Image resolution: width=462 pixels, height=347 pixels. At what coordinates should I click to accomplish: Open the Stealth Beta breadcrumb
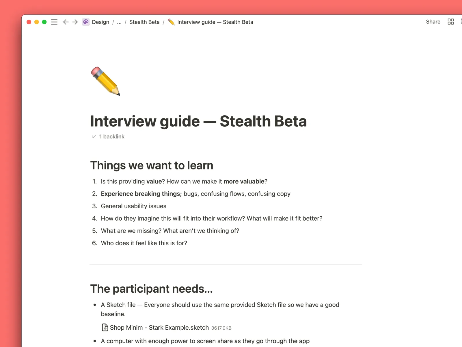pos(144,22)
